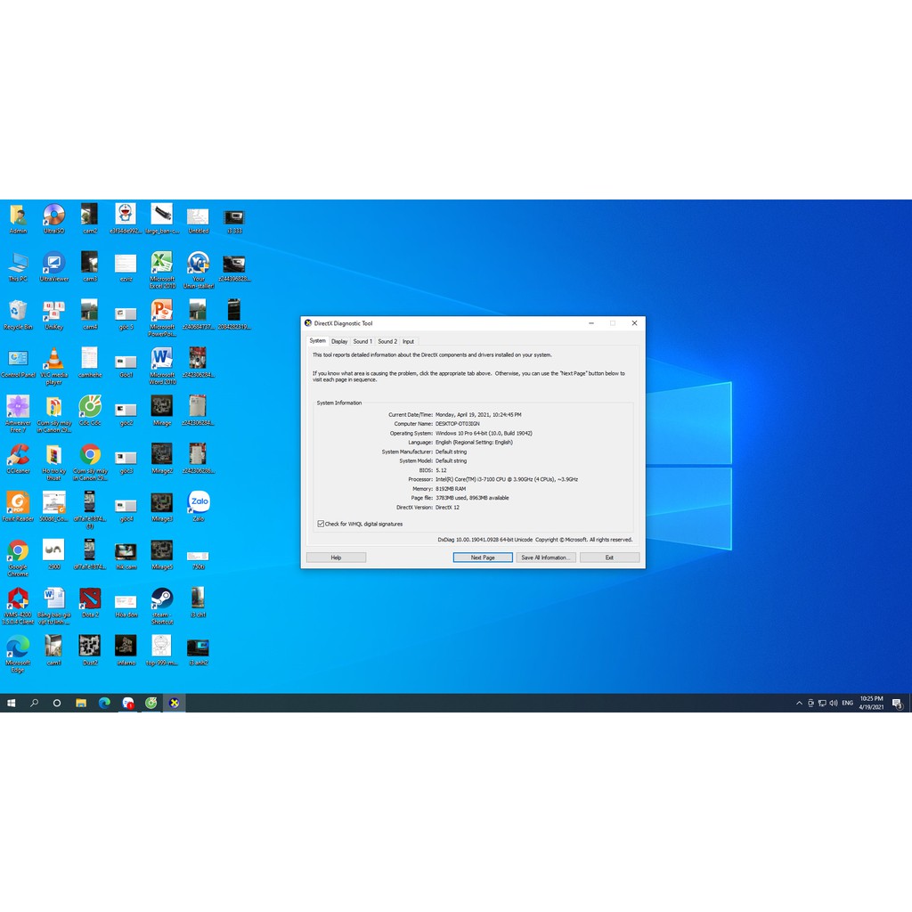Image resolution: width=912 pixels, height=912 pixels.
Task: Click the Help button in DxDiag
Action: 336,558
